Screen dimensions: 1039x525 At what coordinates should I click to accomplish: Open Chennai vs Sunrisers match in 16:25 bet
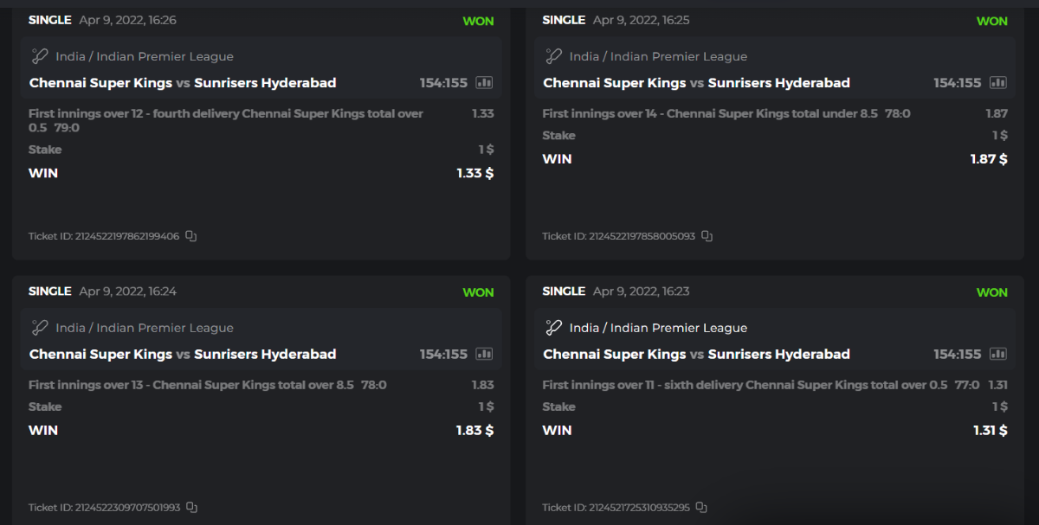click(x=696, y=83)
